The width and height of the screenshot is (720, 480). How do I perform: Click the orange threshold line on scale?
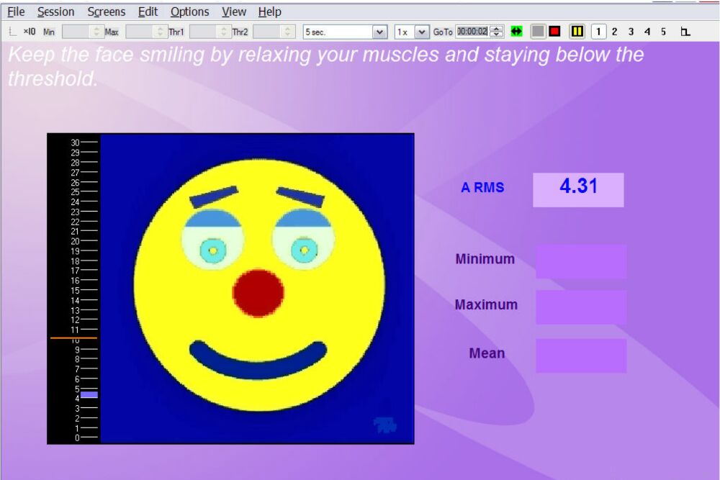pos(73,338)
